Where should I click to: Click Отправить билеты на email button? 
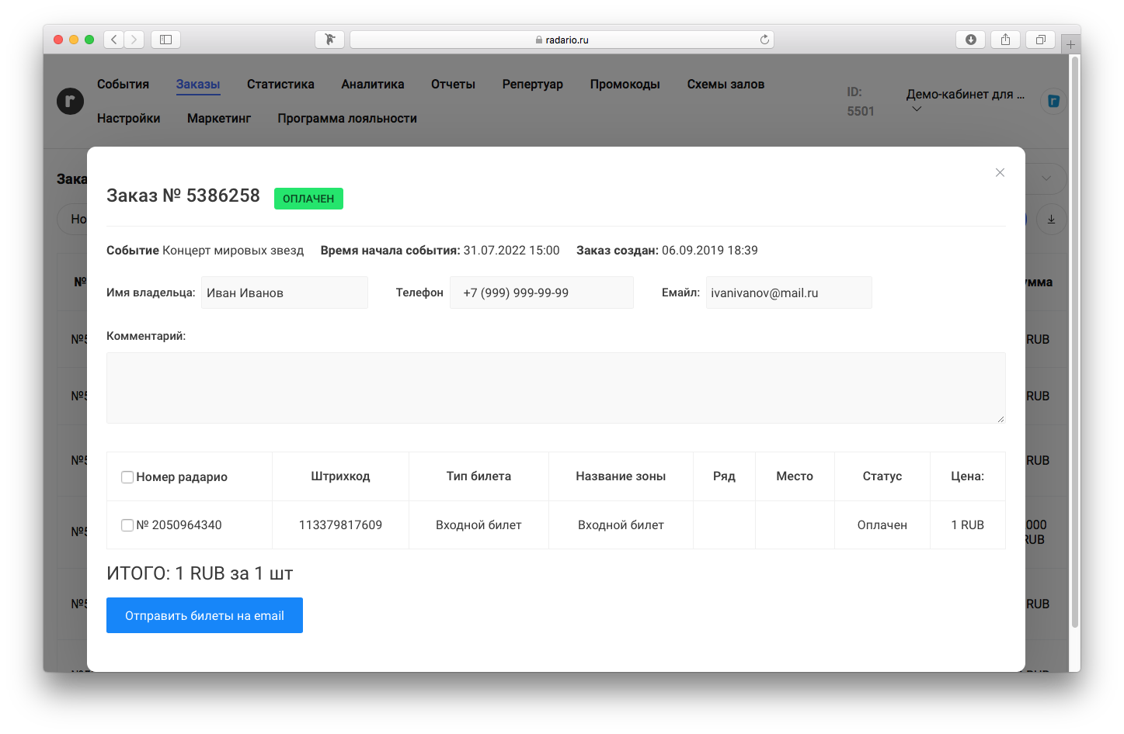[x=204, y=615]
